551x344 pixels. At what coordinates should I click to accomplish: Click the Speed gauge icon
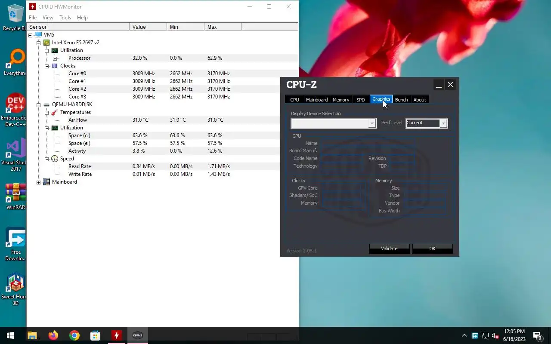pyautogui.click(x=55, y=159)
